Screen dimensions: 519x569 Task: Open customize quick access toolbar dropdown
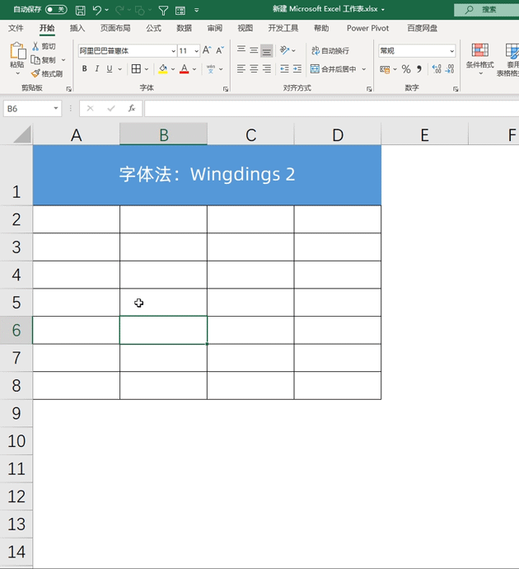point(196,10)
